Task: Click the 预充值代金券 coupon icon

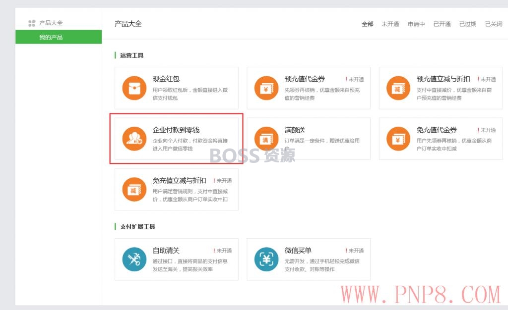Action: (266, 88)
